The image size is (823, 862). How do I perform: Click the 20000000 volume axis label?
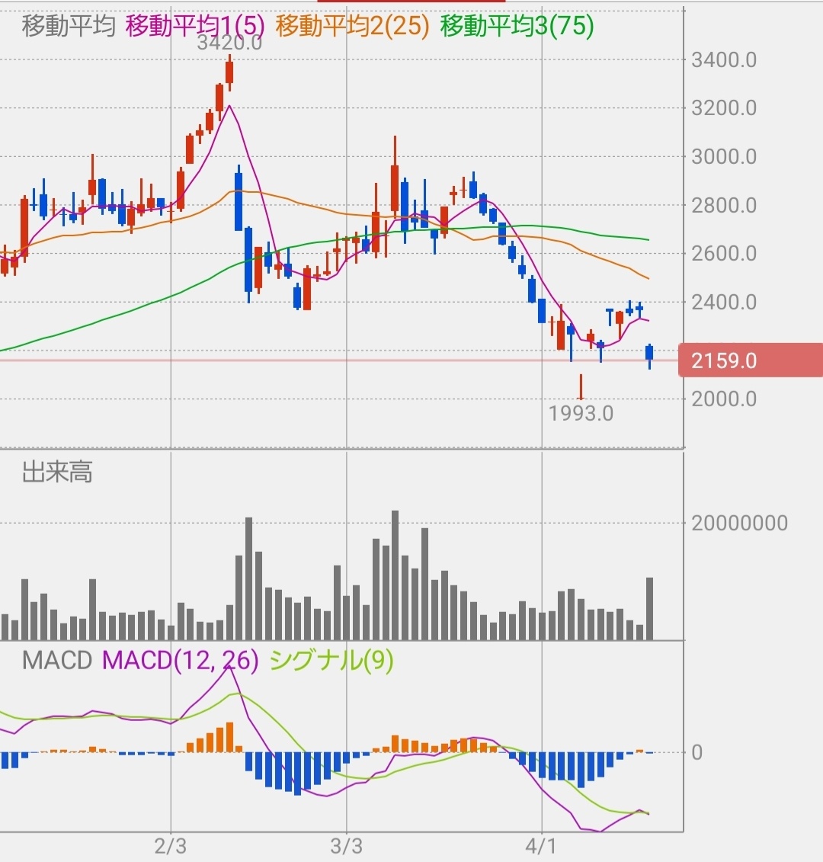[739, 524]
